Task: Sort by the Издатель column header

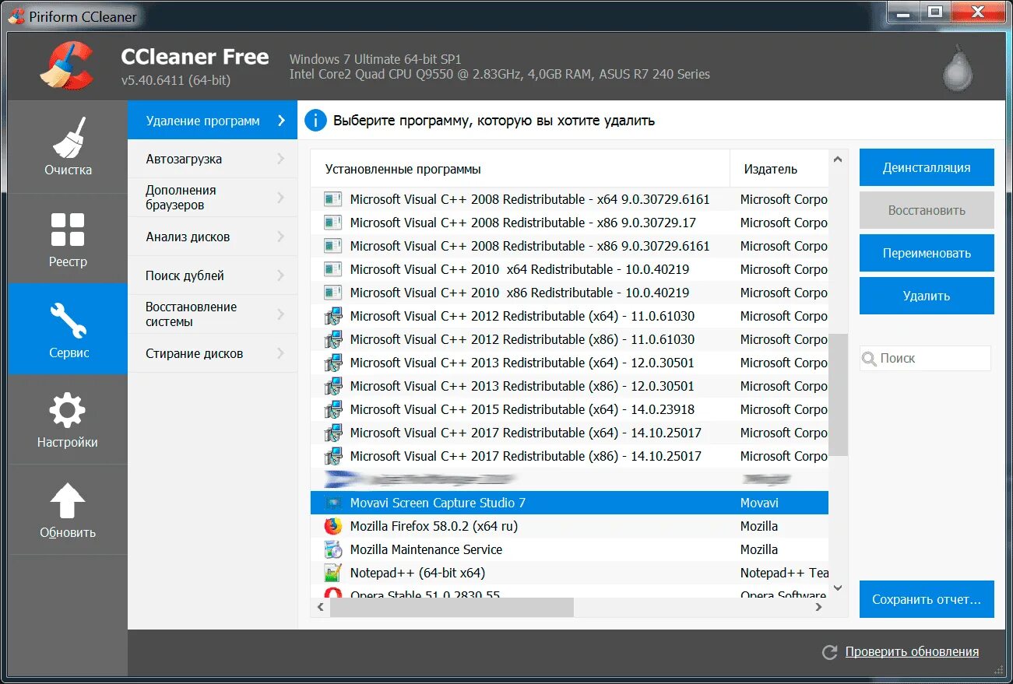Action: coord(779,169)
